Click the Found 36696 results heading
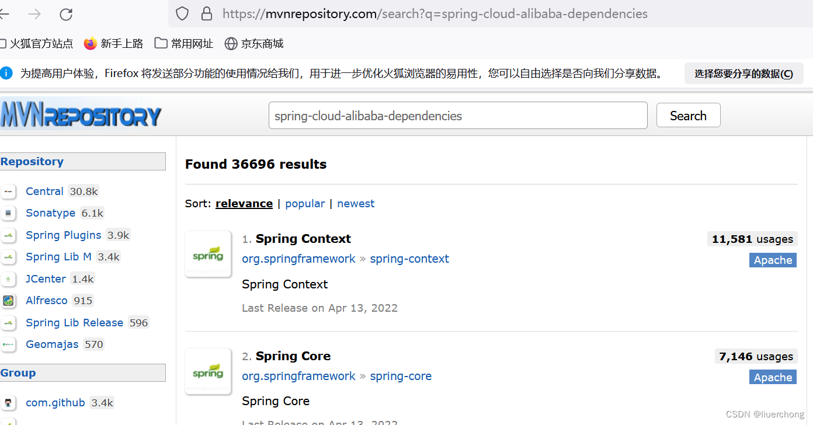 (256, 164)
